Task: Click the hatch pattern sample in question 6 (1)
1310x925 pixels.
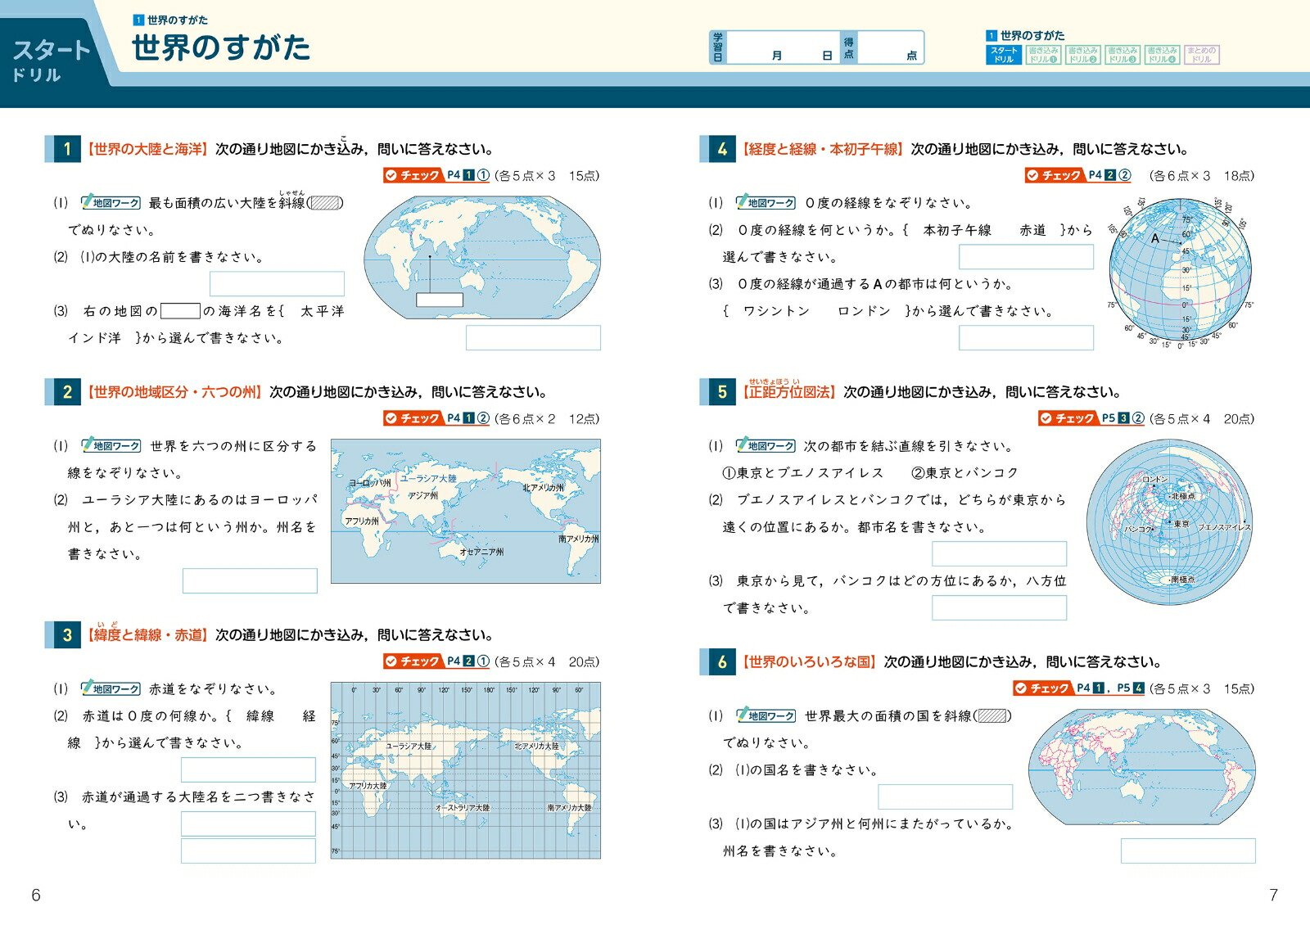Action: 993,715
